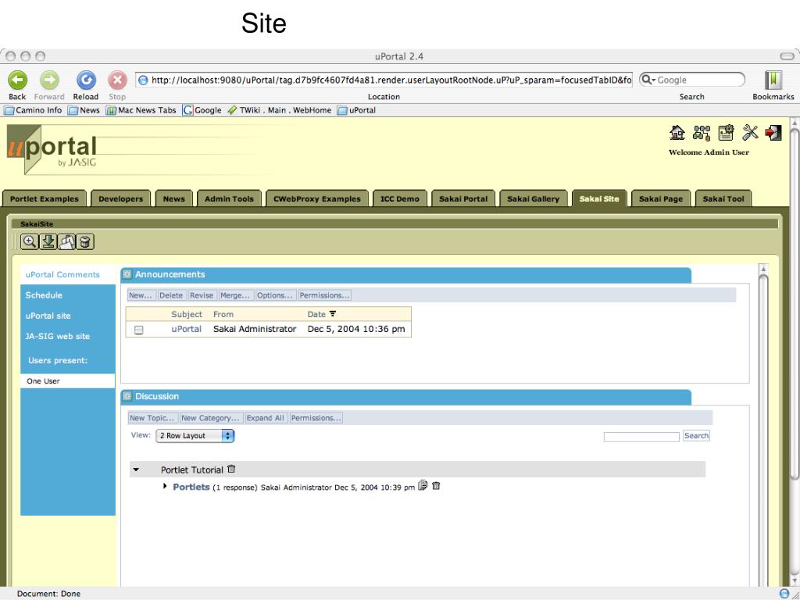Collapse the Portlet Tutorial category triangle
Viewport: 800px width, 600px height.
[x=136, y=470]
